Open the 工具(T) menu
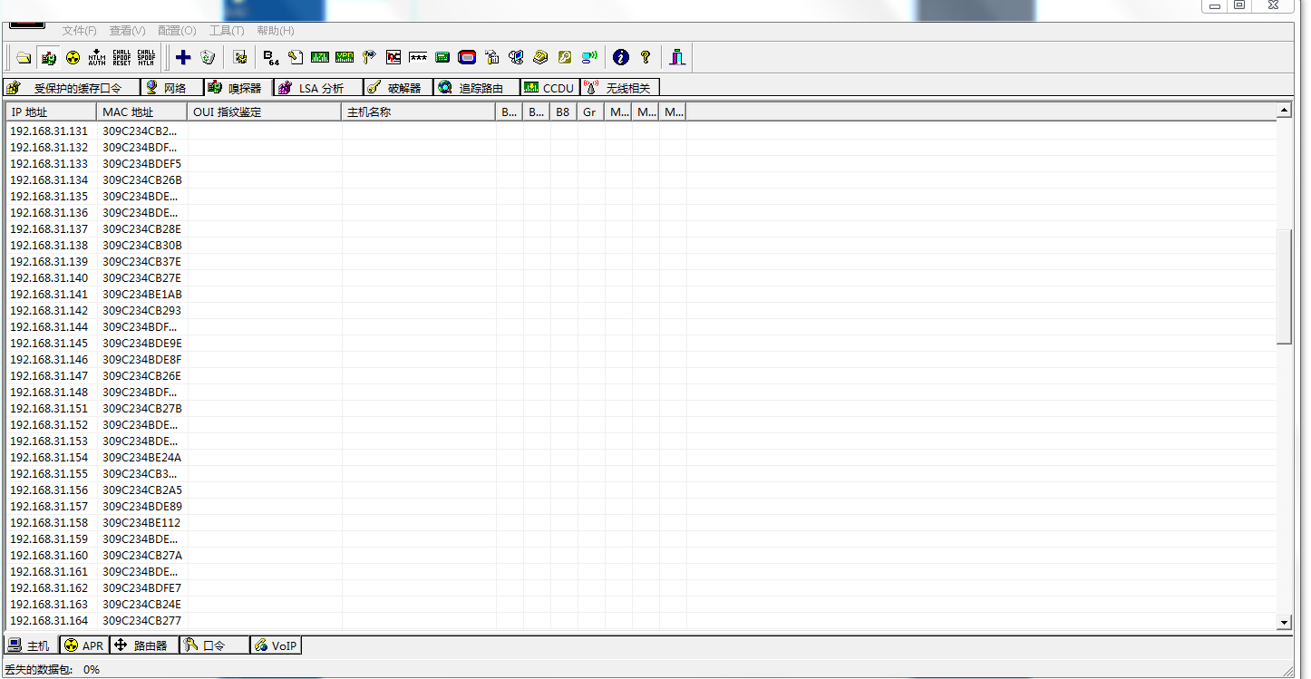 pos(227,31)
